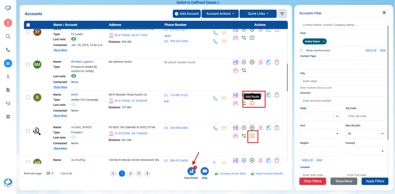This screenshot has width=395, height=194.
Task: Click the grey Show More filter button
Action: click(344, 181)
